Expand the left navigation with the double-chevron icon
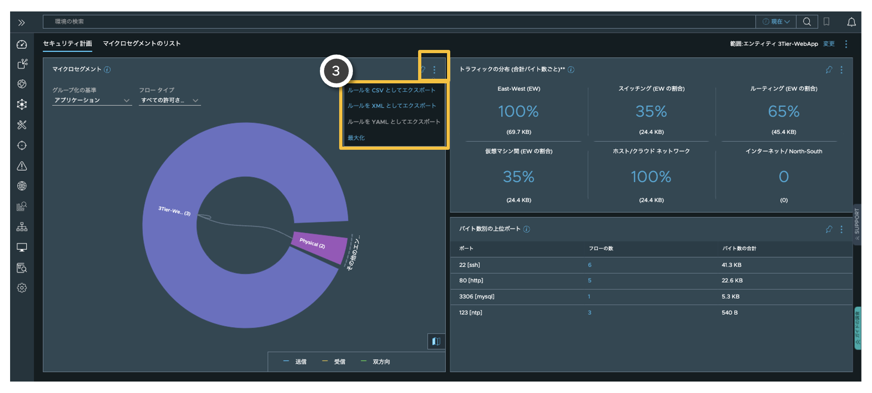The width and height of the screenshot is (872, 393). [x=22, y=22]
